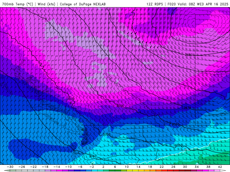Screen dimensions: 230x172
Task: Click the -14 value on the color scale
Action: tap(57, 167)
